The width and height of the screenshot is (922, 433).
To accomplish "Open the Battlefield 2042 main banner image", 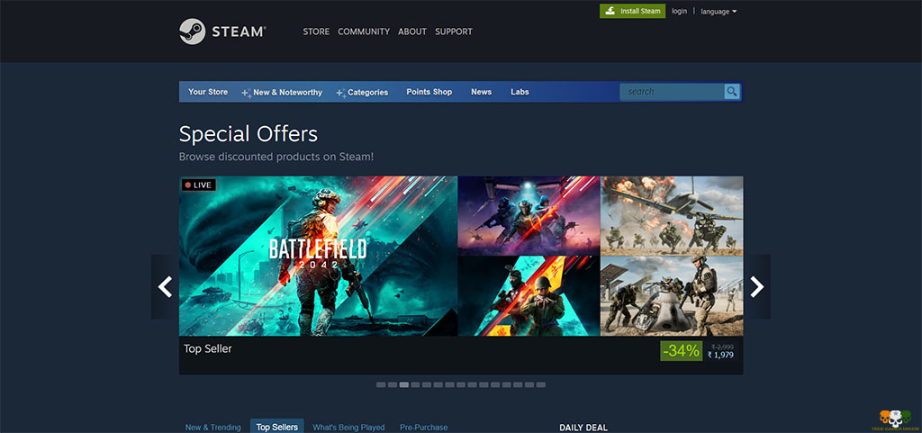I will click(x=318, y=257).
